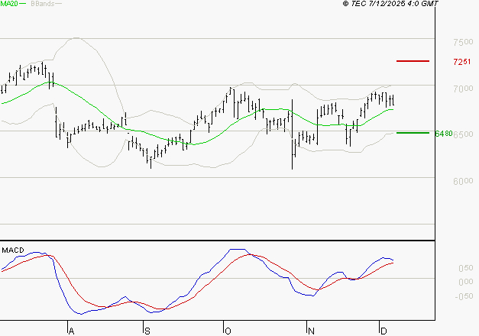This screenshot has height=336, width=479.
Task: Click the red resistance line at 7251
Action: tap(413, 61)
